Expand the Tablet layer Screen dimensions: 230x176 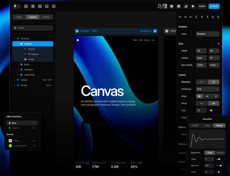tap(15, 80)
